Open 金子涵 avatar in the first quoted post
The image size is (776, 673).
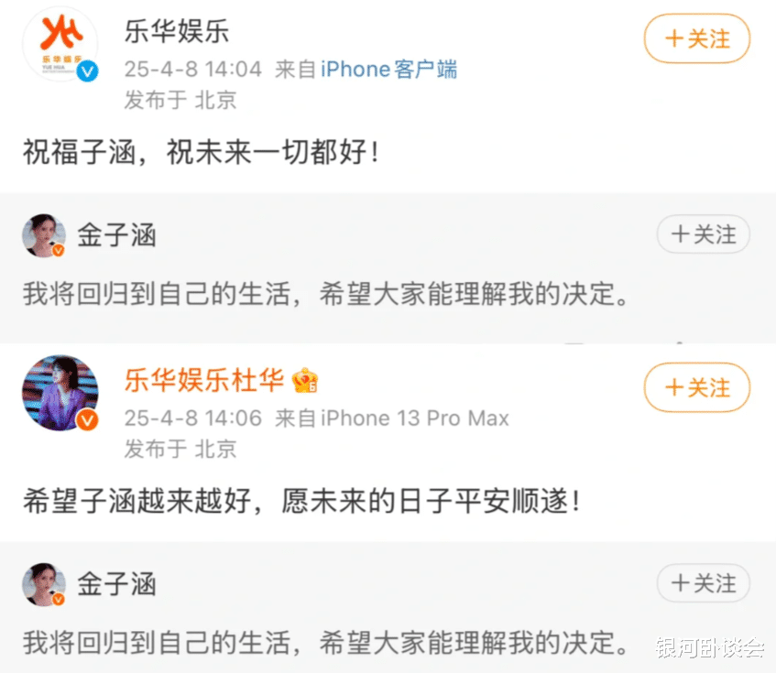point(44,235)
